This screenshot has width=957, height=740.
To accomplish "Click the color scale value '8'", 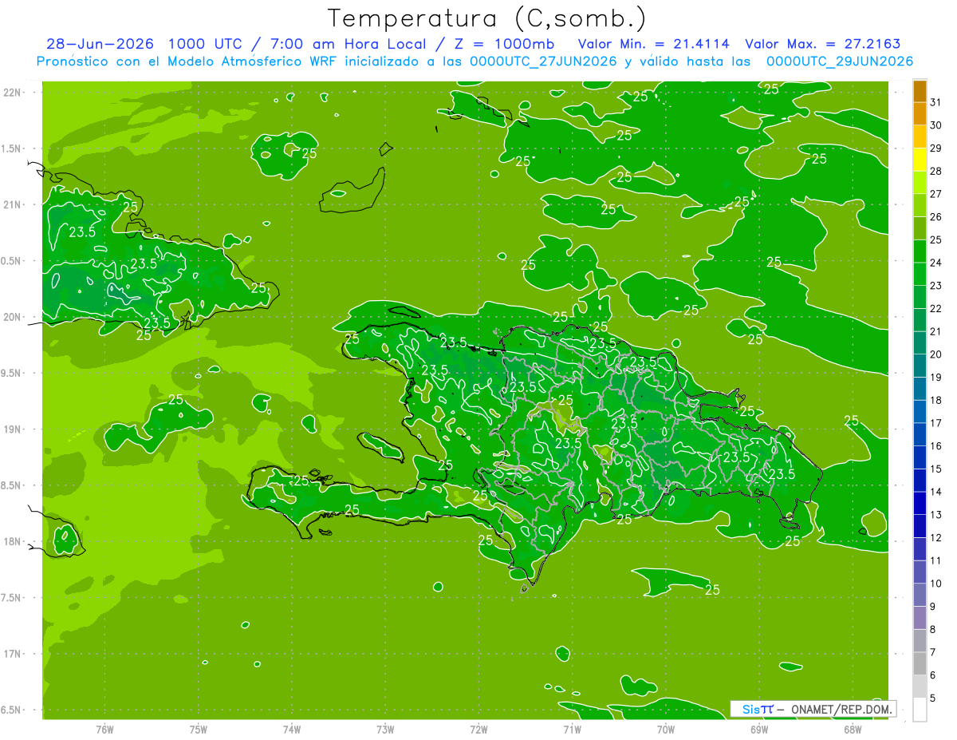I will pos(933,630).
